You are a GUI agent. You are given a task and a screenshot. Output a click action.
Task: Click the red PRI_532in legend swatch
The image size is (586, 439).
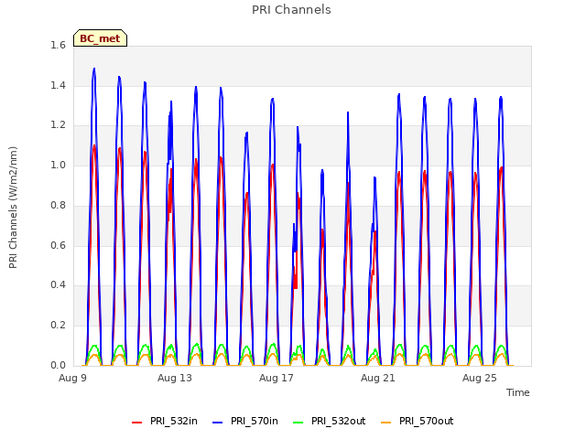(137, 423)
